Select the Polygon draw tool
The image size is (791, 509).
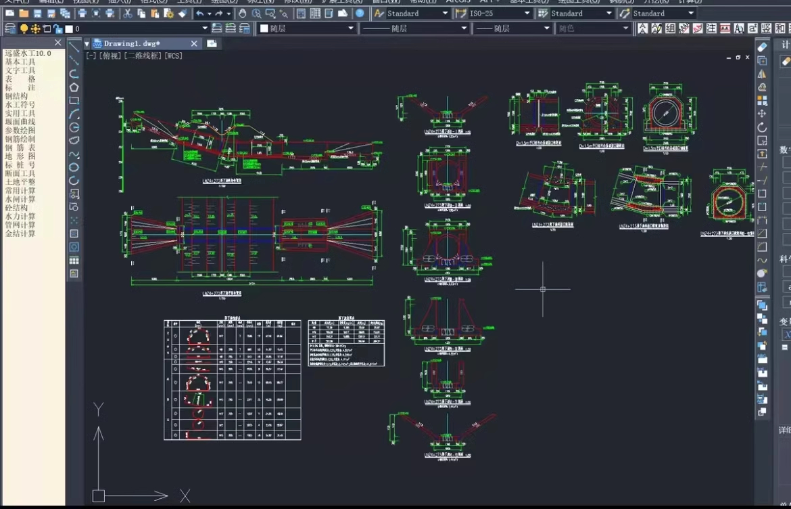tap(74, 87)
